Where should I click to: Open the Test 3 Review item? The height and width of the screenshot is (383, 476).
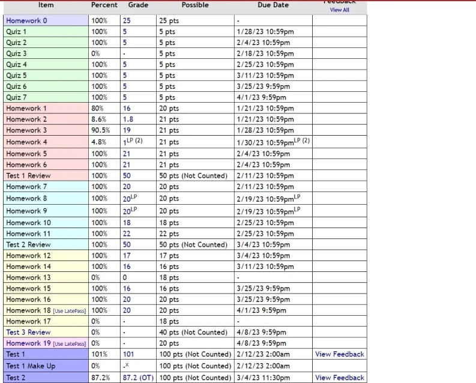[x=28, y=332]
